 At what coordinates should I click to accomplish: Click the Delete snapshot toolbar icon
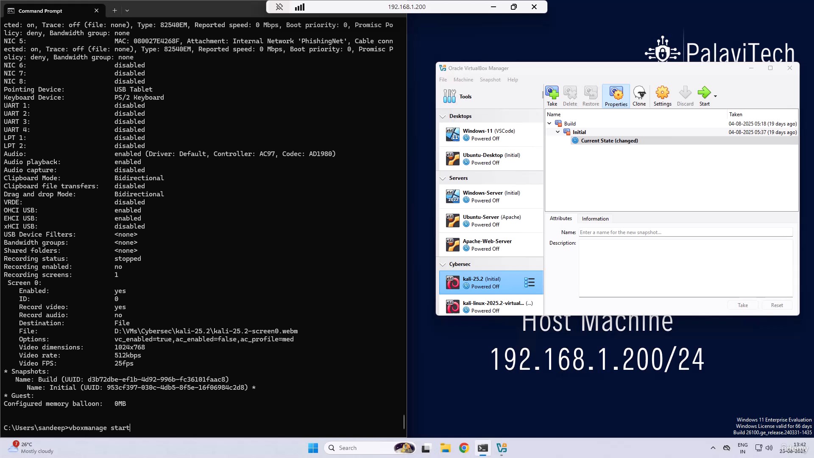pyautogui.click(x=570, y=96)
